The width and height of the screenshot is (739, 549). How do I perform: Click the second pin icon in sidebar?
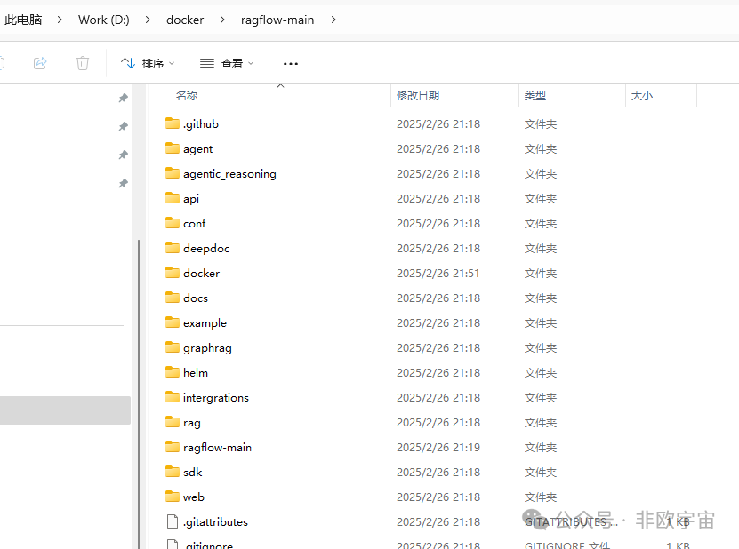(x=123, y=126)
